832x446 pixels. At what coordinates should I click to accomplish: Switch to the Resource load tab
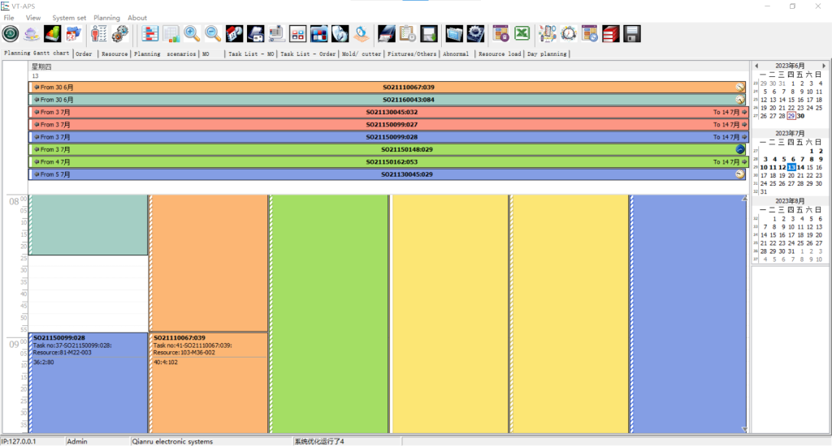(x=499, y=54)
